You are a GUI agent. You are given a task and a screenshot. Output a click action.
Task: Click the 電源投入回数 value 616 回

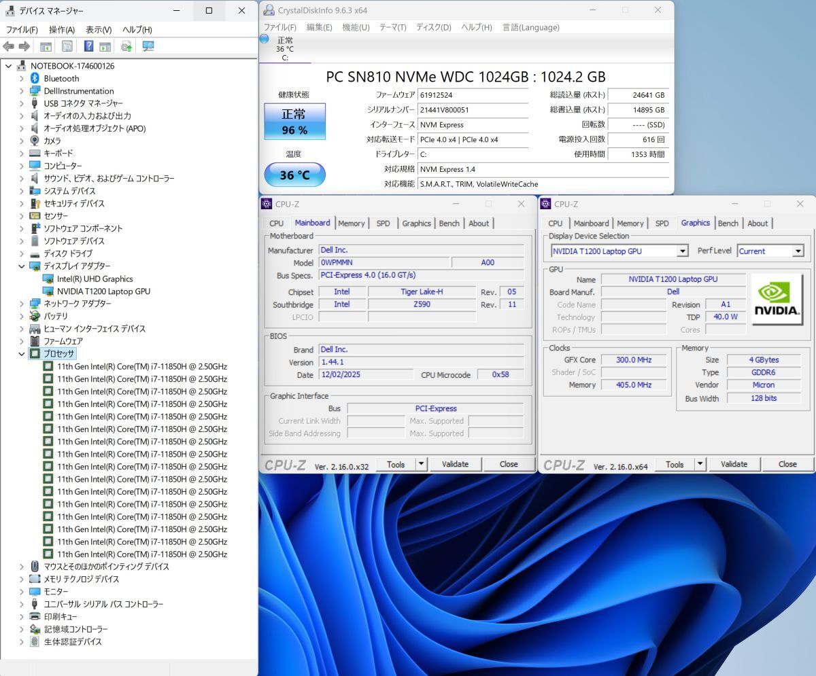[x=638, y=139]
